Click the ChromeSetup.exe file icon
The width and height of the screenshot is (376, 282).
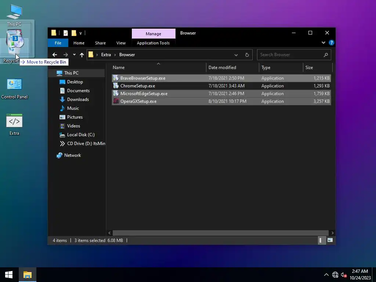[116, 86]
